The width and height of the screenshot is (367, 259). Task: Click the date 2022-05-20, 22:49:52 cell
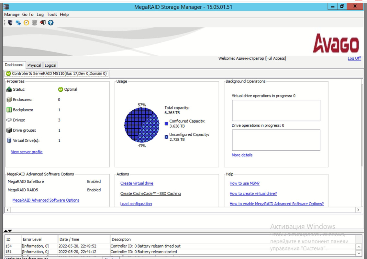(x=84, y=246)
